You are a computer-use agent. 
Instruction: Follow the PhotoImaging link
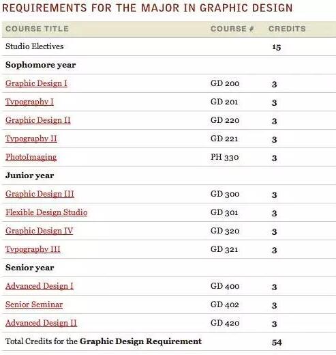31,157
